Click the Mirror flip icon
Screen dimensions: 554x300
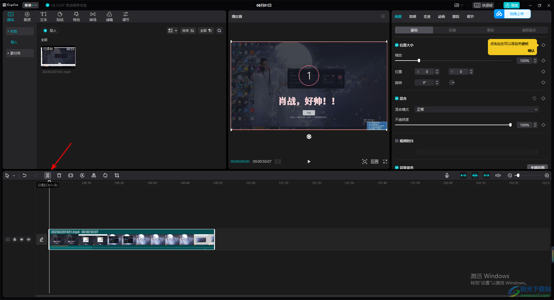click(x=94, y=175)
